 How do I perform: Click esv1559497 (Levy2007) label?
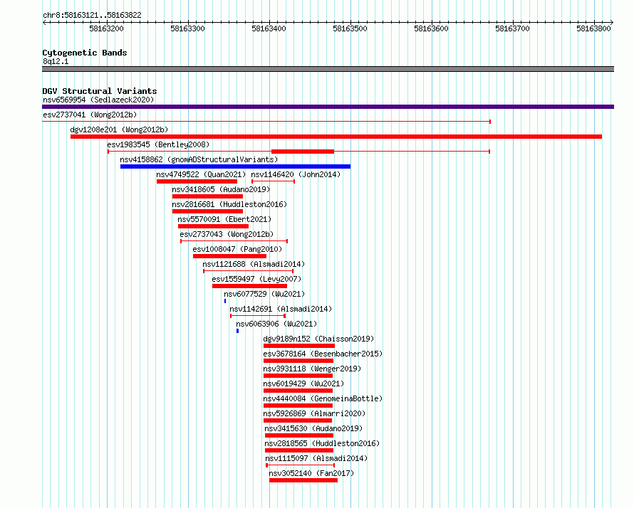click(x=256, y=279)
